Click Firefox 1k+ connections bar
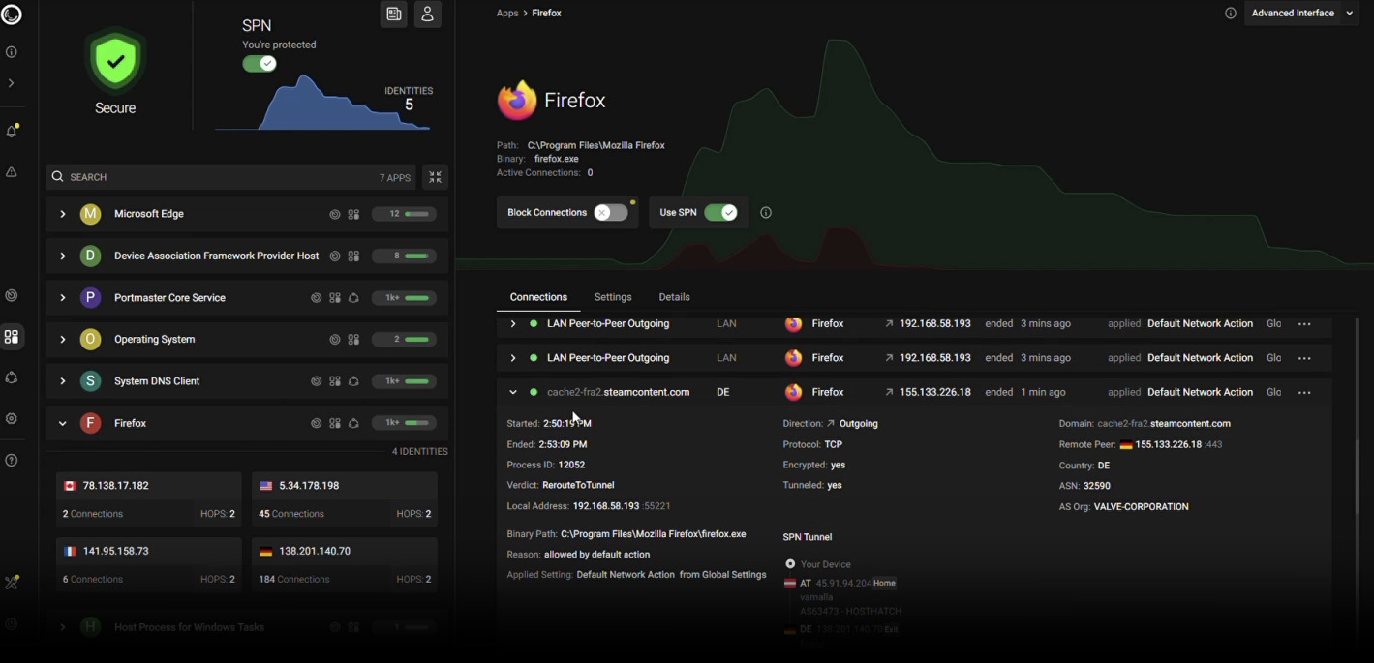1374x663 pixels. (404, 423)
